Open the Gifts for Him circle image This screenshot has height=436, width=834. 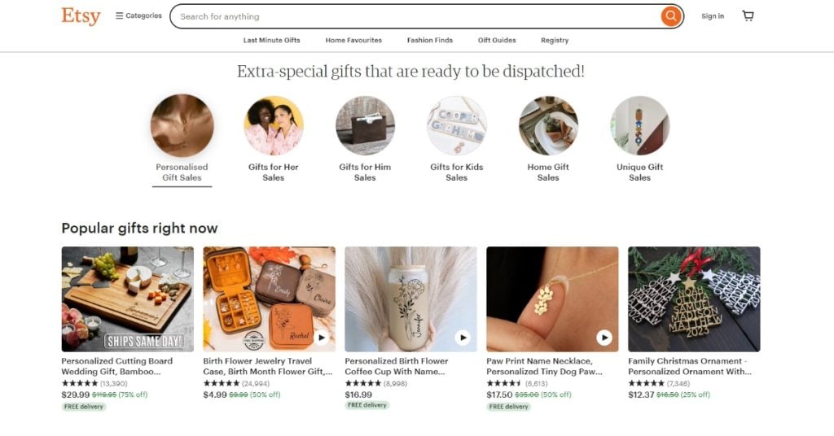click(365, 126)
